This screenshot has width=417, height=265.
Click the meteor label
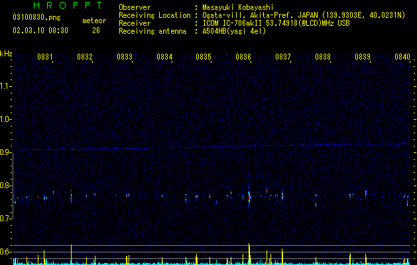click(x=94, y=21)
